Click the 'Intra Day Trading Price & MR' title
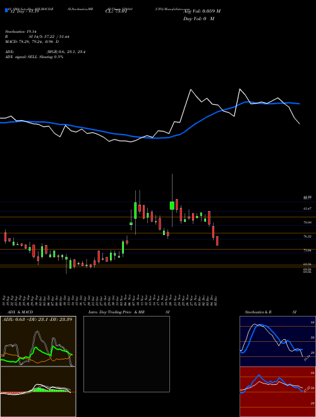The height and width of the screenshot is (417, 316). [116, 312]
